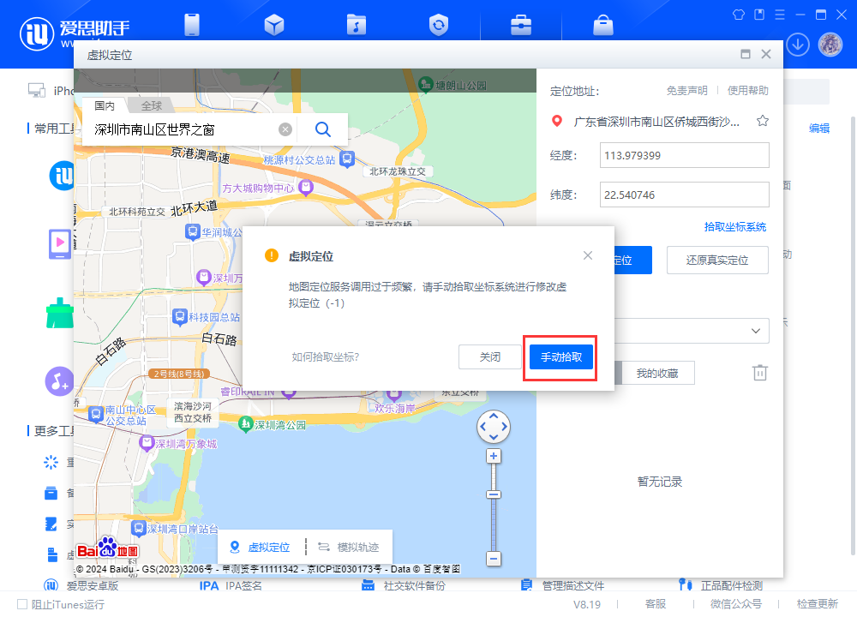This screenshot has width=857, height=617.
Task: Expand the dropdown above 我的收藏
Action: 755,331
